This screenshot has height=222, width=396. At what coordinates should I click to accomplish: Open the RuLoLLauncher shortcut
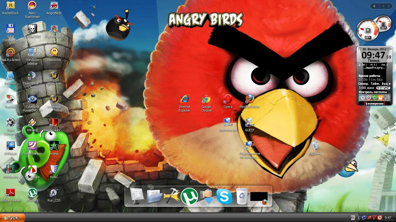coord(54,125)
